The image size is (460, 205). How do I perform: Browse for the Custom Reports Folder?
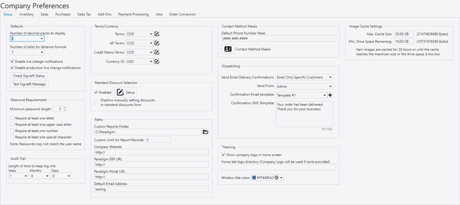206,132
